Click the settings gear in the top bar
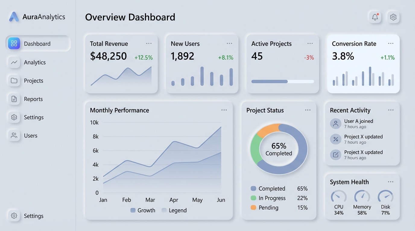The image size is (415, 231). [x=393, y=17]
